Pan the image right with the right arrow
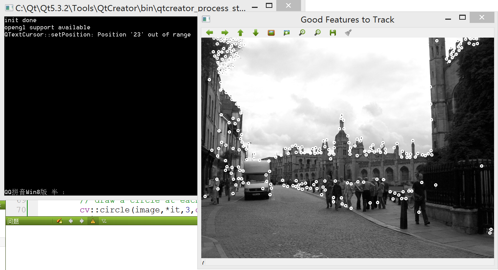Viewport: 498px width, 270px height. [225, 33]
